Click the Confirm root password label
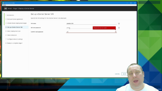The width and height of the screenshot is (162, 91). tap(37, 32)
